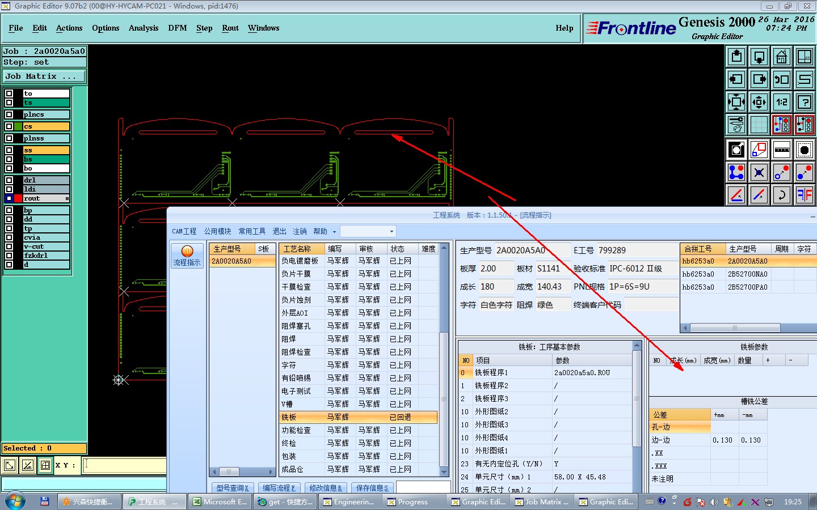Screen dimensions: 817x510
Task: Open the wrench and palette settings icon
Action: click(x=736, y=125)
